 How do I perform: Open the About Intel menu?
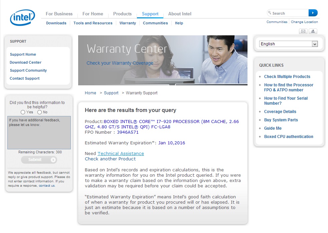click(x=180, y=14)
